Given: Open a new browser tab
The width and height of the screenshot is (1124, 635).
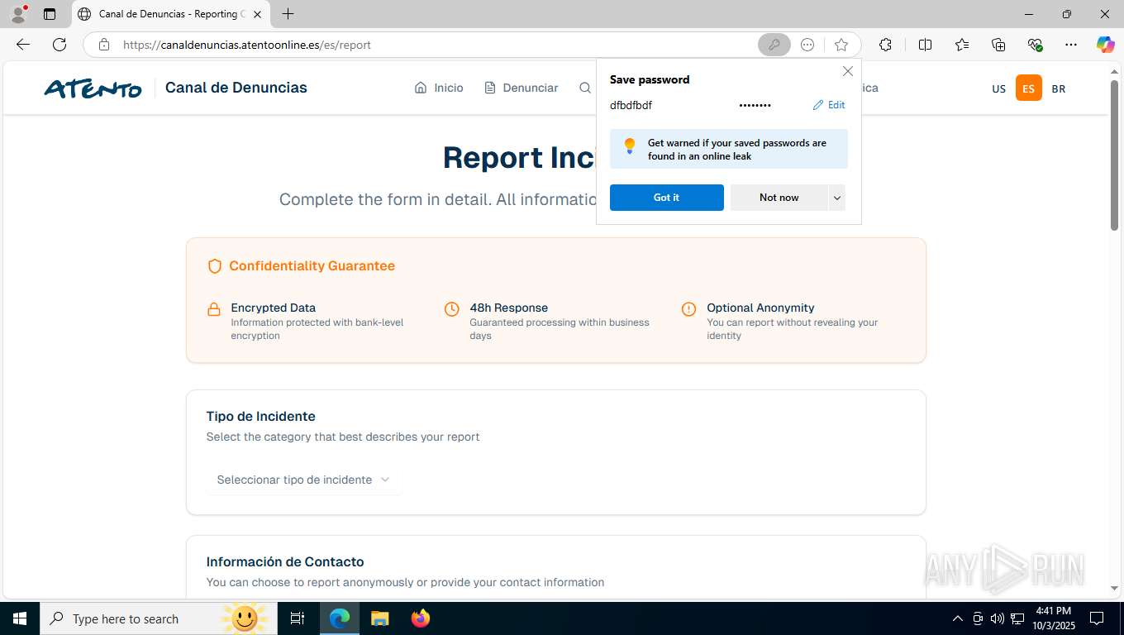Looking at the screenshot, I should pyautogui.click(x=288, y=14).
